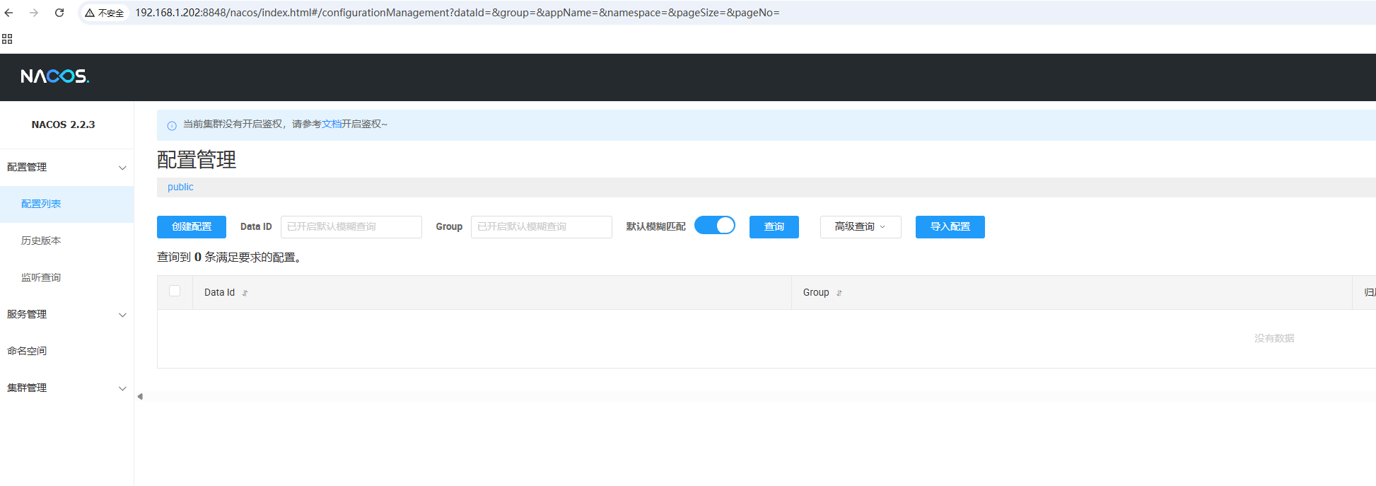
Task: Expand the 高级查询 advanced query dropdown
Action: click(860, 227)
